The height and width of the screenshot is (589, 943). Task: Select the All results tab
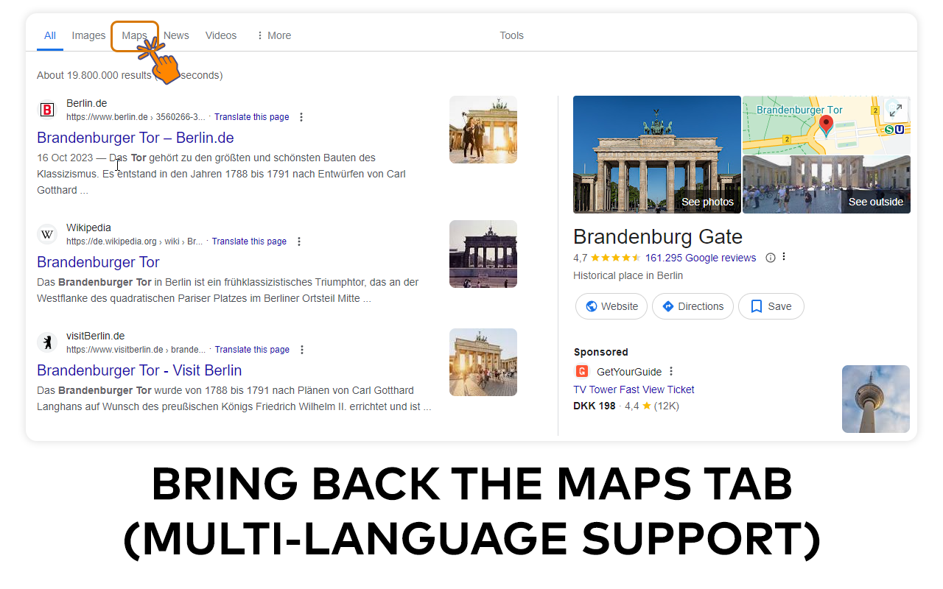(x=50, y=35)
